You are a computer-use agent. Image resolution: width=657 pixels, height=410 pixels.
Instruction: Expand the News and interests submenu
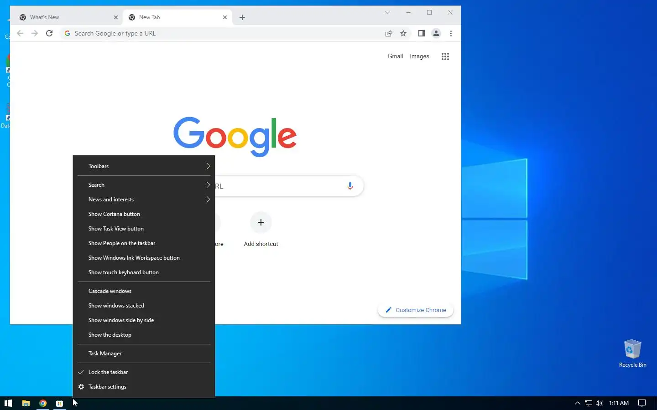144,200
